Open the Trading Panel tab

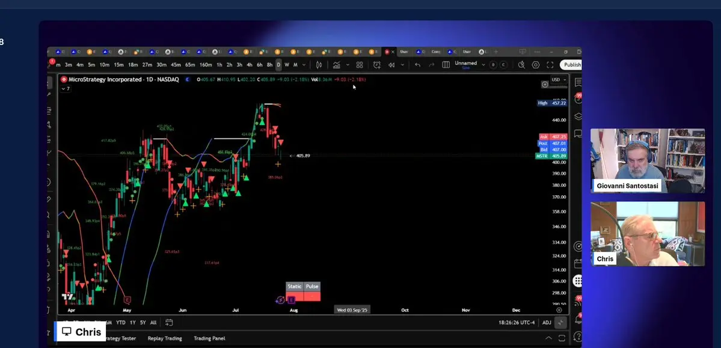point(209,338)
